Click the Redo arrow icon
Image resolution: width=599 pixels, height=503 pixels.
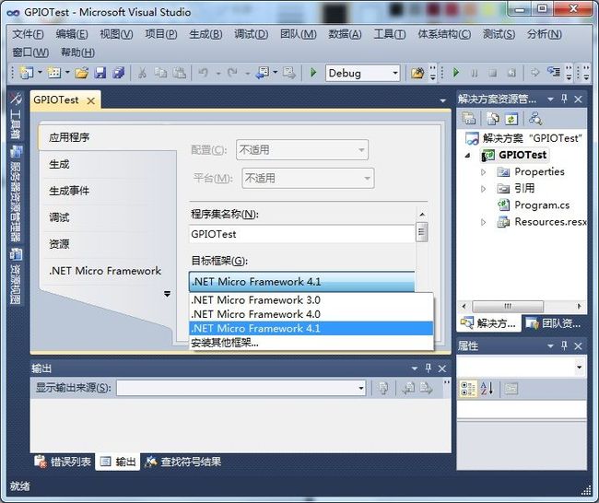232,73
